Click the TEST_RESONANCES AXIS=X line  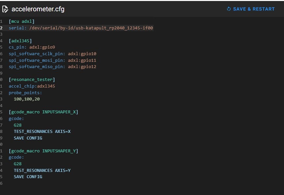(x=42, y=132)
